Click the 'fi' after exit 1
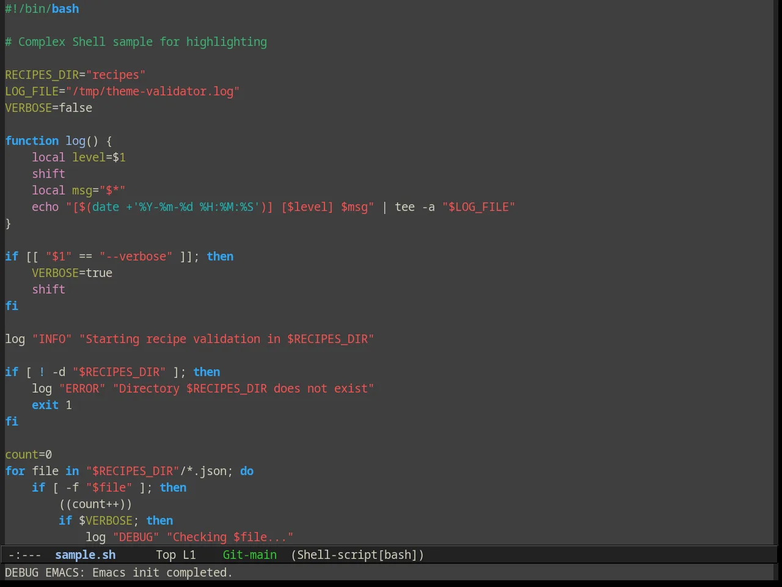Screen dimensions: 782x587 (x=12, y=421)
